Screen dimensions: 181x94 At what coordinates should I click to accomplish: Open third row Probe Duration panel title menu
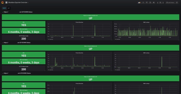pyautogui.click(x=79, y=83)
